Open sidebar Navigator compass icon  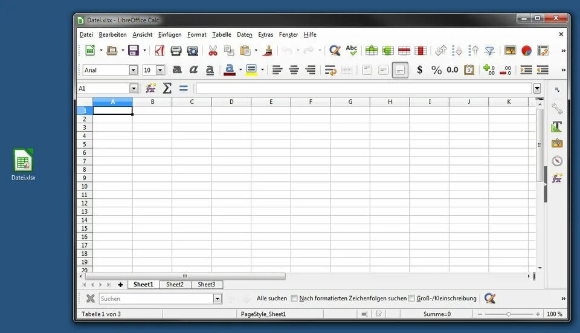(x=557, y=161)
